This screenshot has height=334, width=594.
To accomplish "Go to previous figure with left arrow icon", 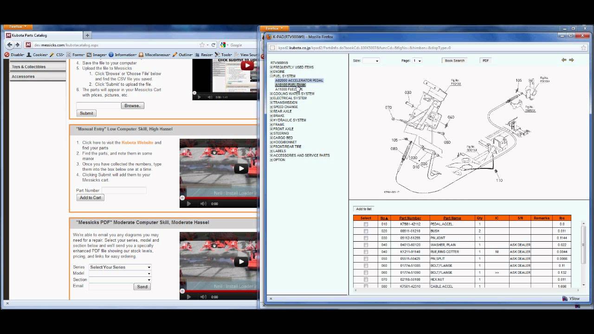I will tap(564, 60).
